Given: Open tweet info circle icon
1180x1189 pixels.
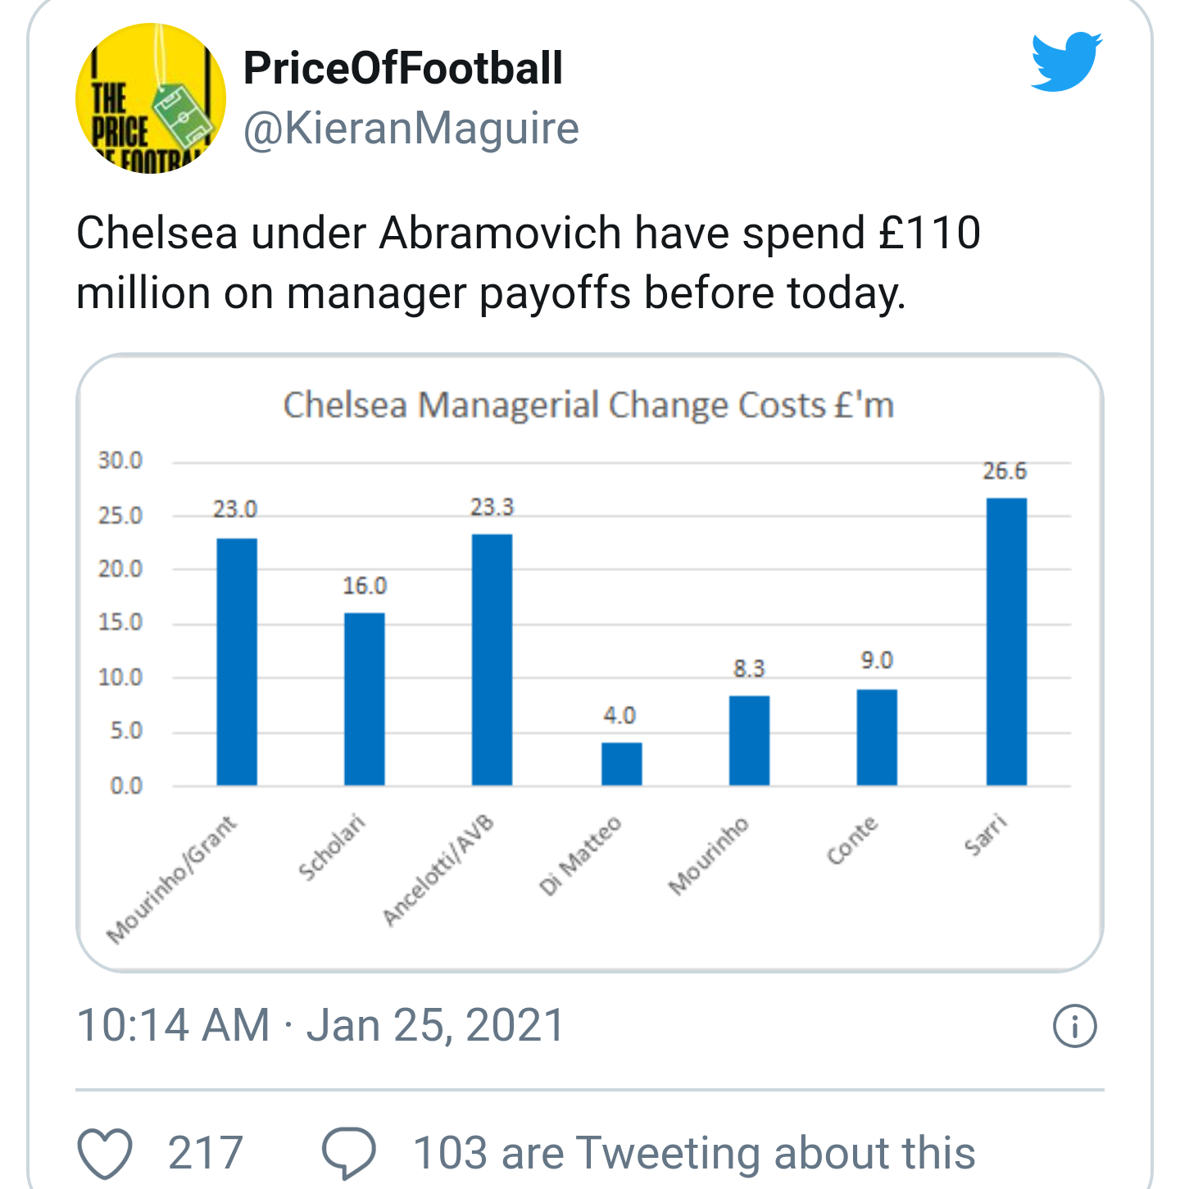Looking at the screenshot, I should (1074, 1026).
